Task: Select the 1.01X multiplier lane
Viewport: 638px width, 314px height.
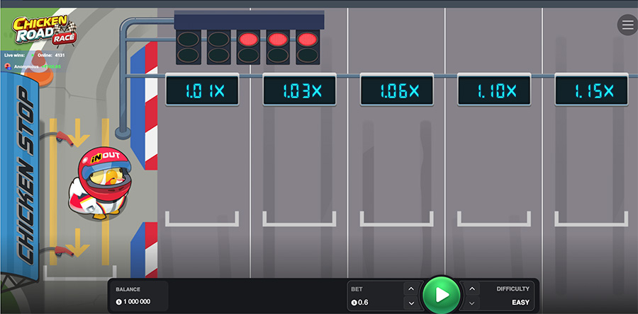Action: click(202, 91)
